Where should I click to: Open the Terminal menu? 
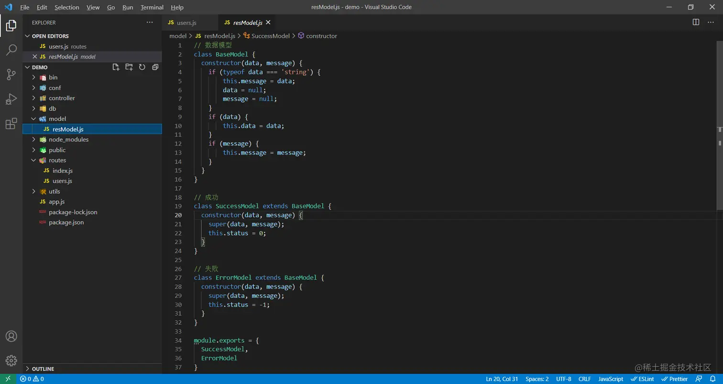click(x=152, y=7)
